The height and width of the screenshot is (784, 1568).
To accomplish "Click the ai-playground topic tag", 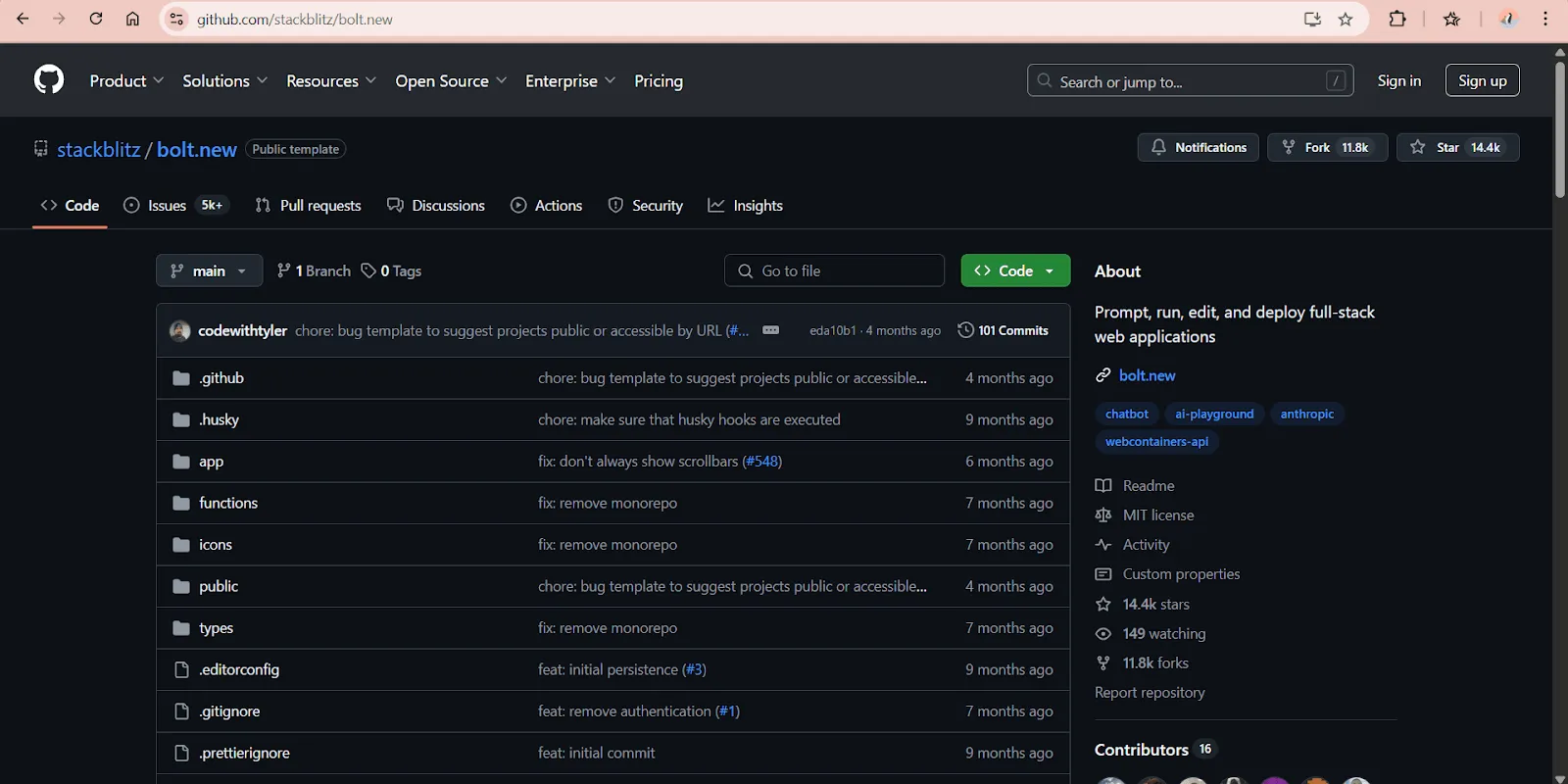I will (x=1214, y=414).
